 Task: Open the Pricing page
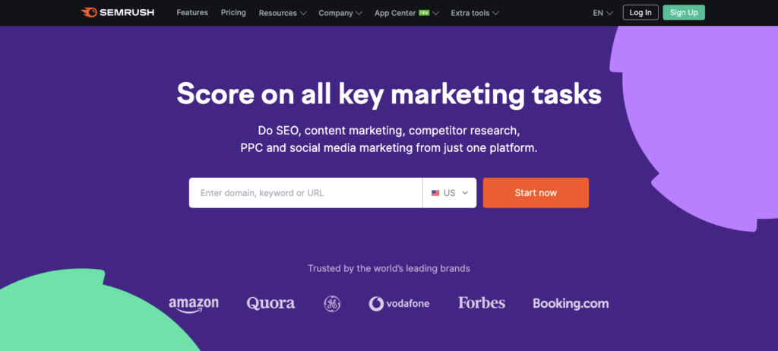pos(233,13)
